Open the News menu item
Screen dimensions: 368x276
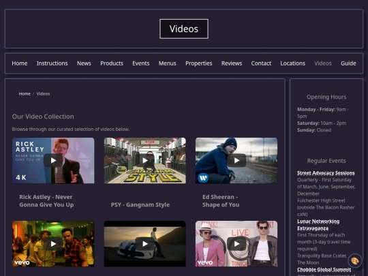click(x=84, y=63)
